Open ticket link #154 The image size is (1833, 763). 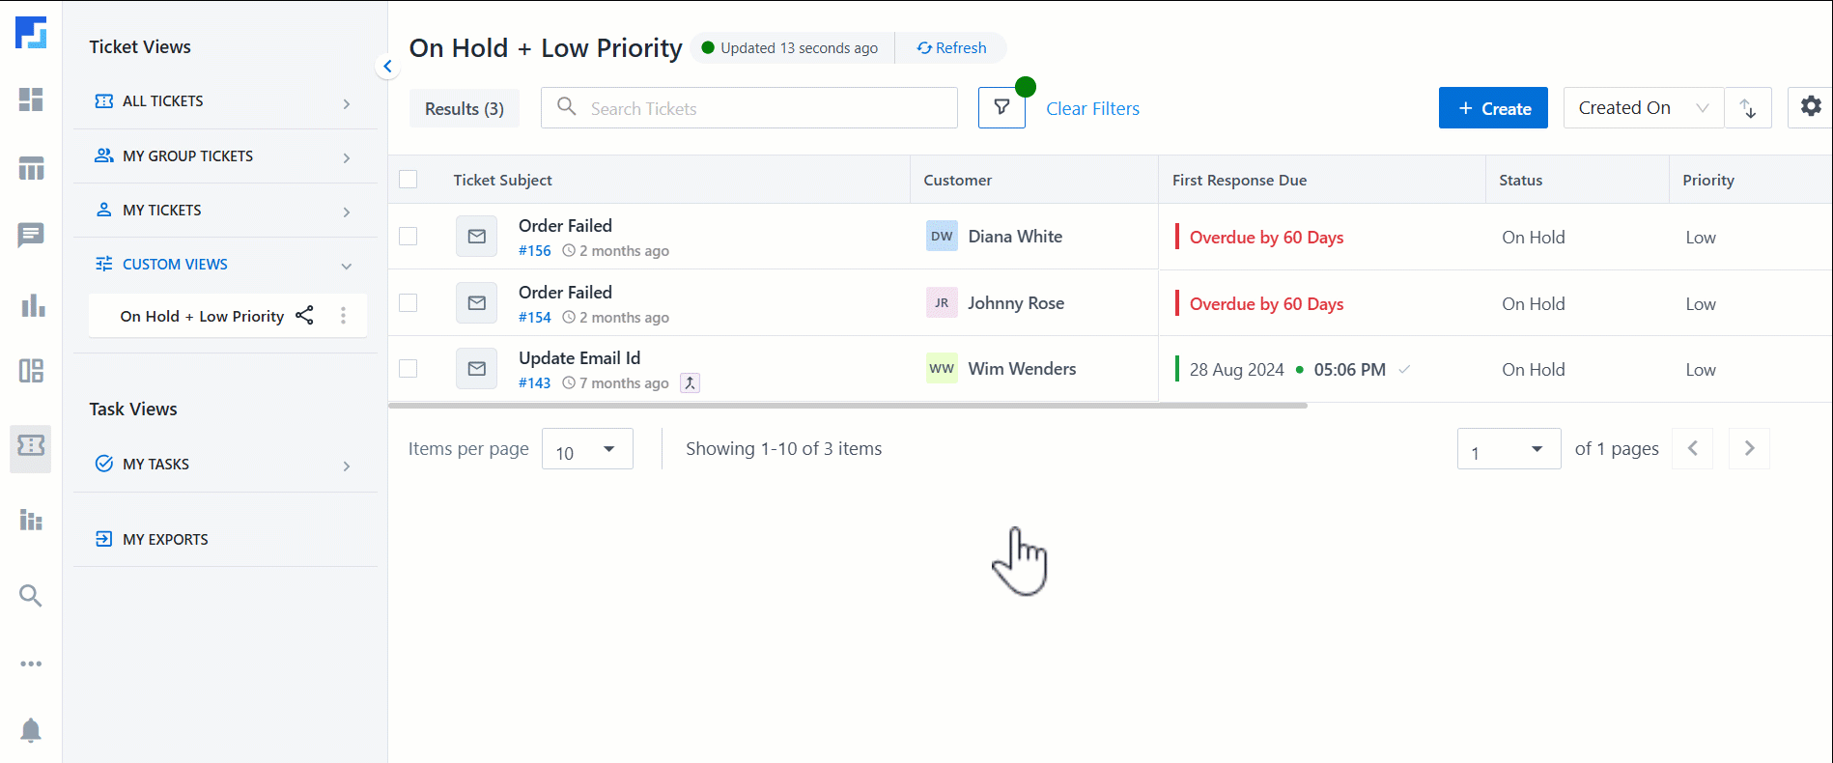[x=535, y=318]
